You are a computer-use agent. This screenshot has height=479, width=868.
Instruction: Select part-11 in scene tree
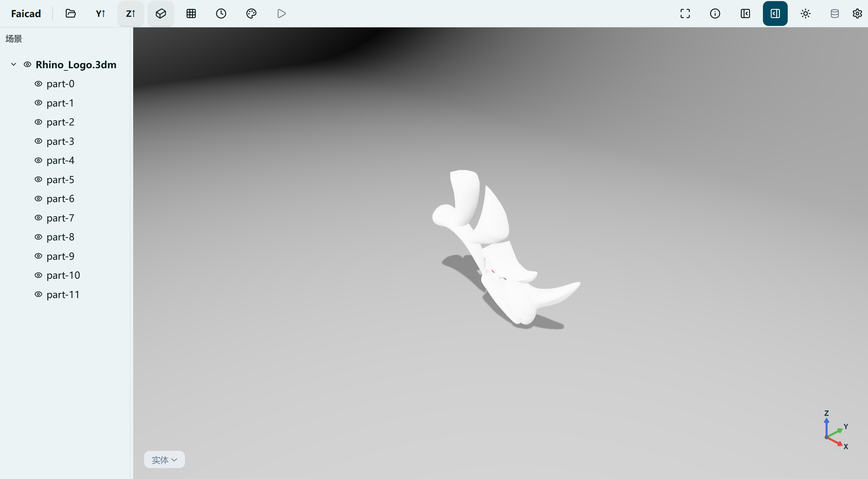[x=63, y=294]
